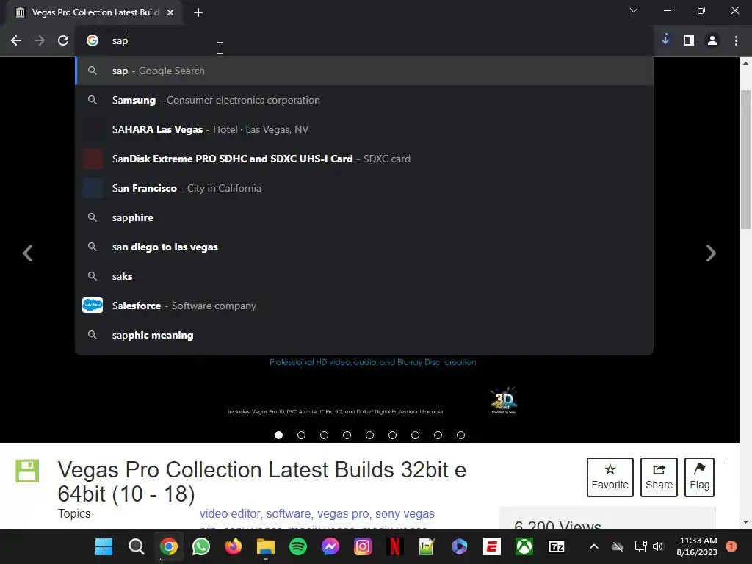Image resolution: width=752 pixels, height=564 pixels.
Task: Click the address bar with text sap
Action: (364, 41)
